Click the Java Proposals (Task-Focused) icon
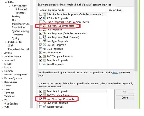Viewport: 144px width, 116px height. point(45,37)
